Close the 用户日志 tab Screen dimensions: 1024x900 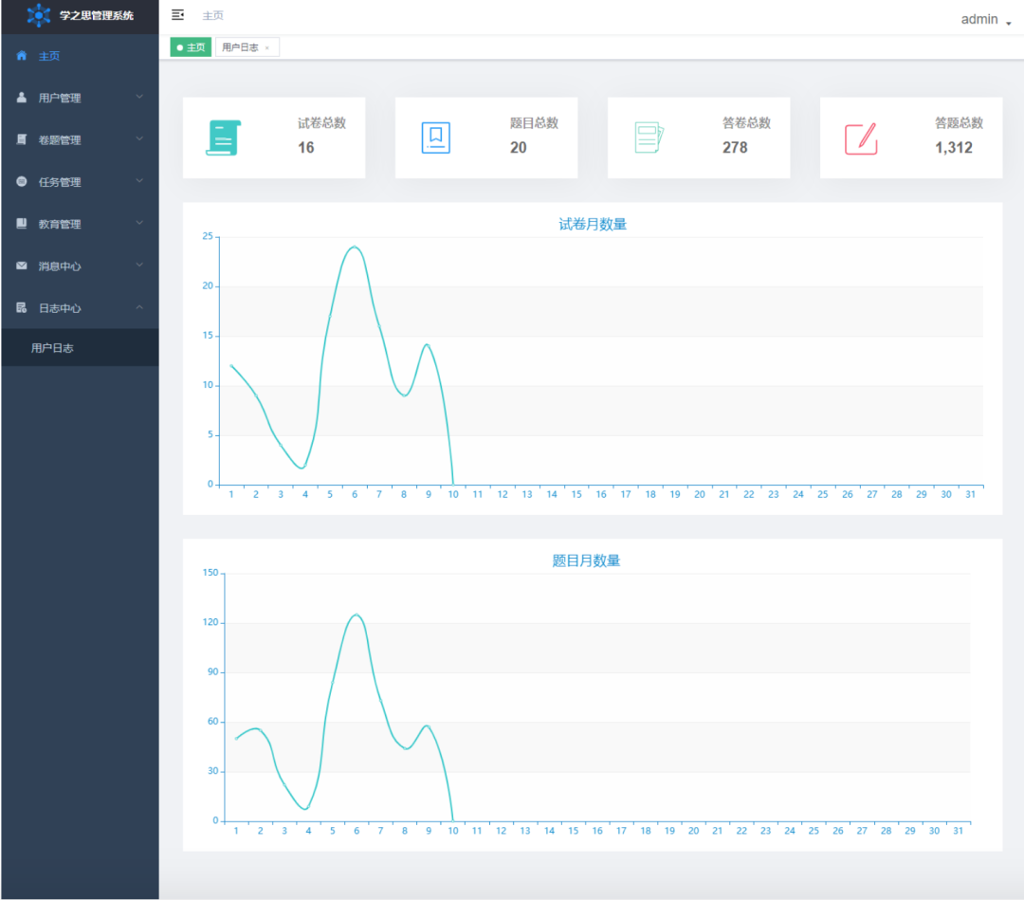(x=267, y=48)
